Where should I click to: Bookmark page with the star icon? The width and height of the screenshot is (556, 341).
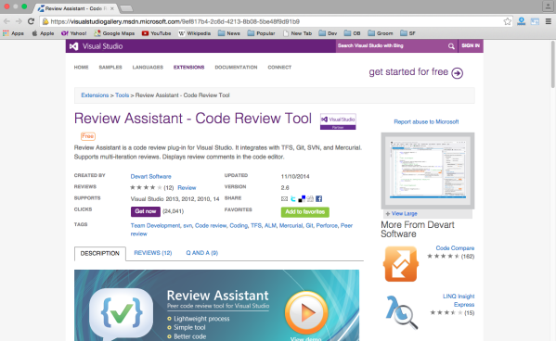(x=508, y=21)
